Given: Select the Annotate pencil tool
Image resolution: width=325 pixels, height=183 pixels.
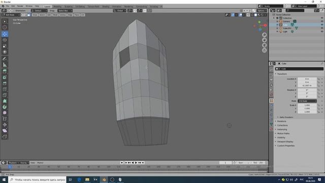Looking at the screenshot, I should point(5,59).
